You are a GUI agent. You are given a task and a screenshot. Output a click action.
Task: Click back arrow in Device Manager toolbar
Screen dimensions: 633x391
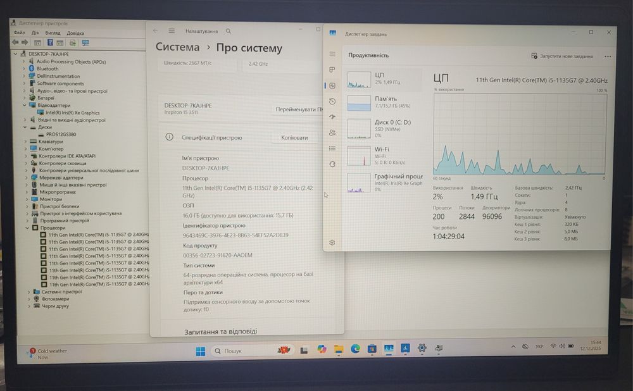pos(15,42)
